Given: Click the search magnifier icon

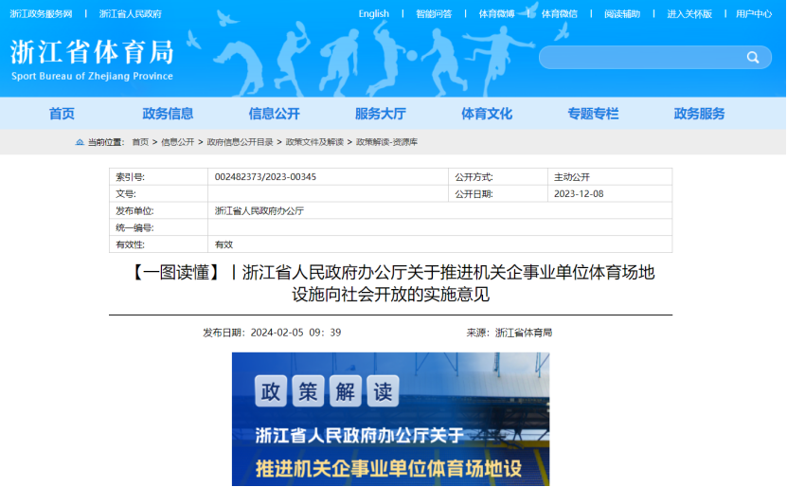Looking at the screenshot, I should [x=753, y=58].
